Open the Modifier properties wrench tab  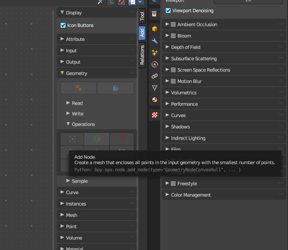pyautogui.click(x=155, y=41)
